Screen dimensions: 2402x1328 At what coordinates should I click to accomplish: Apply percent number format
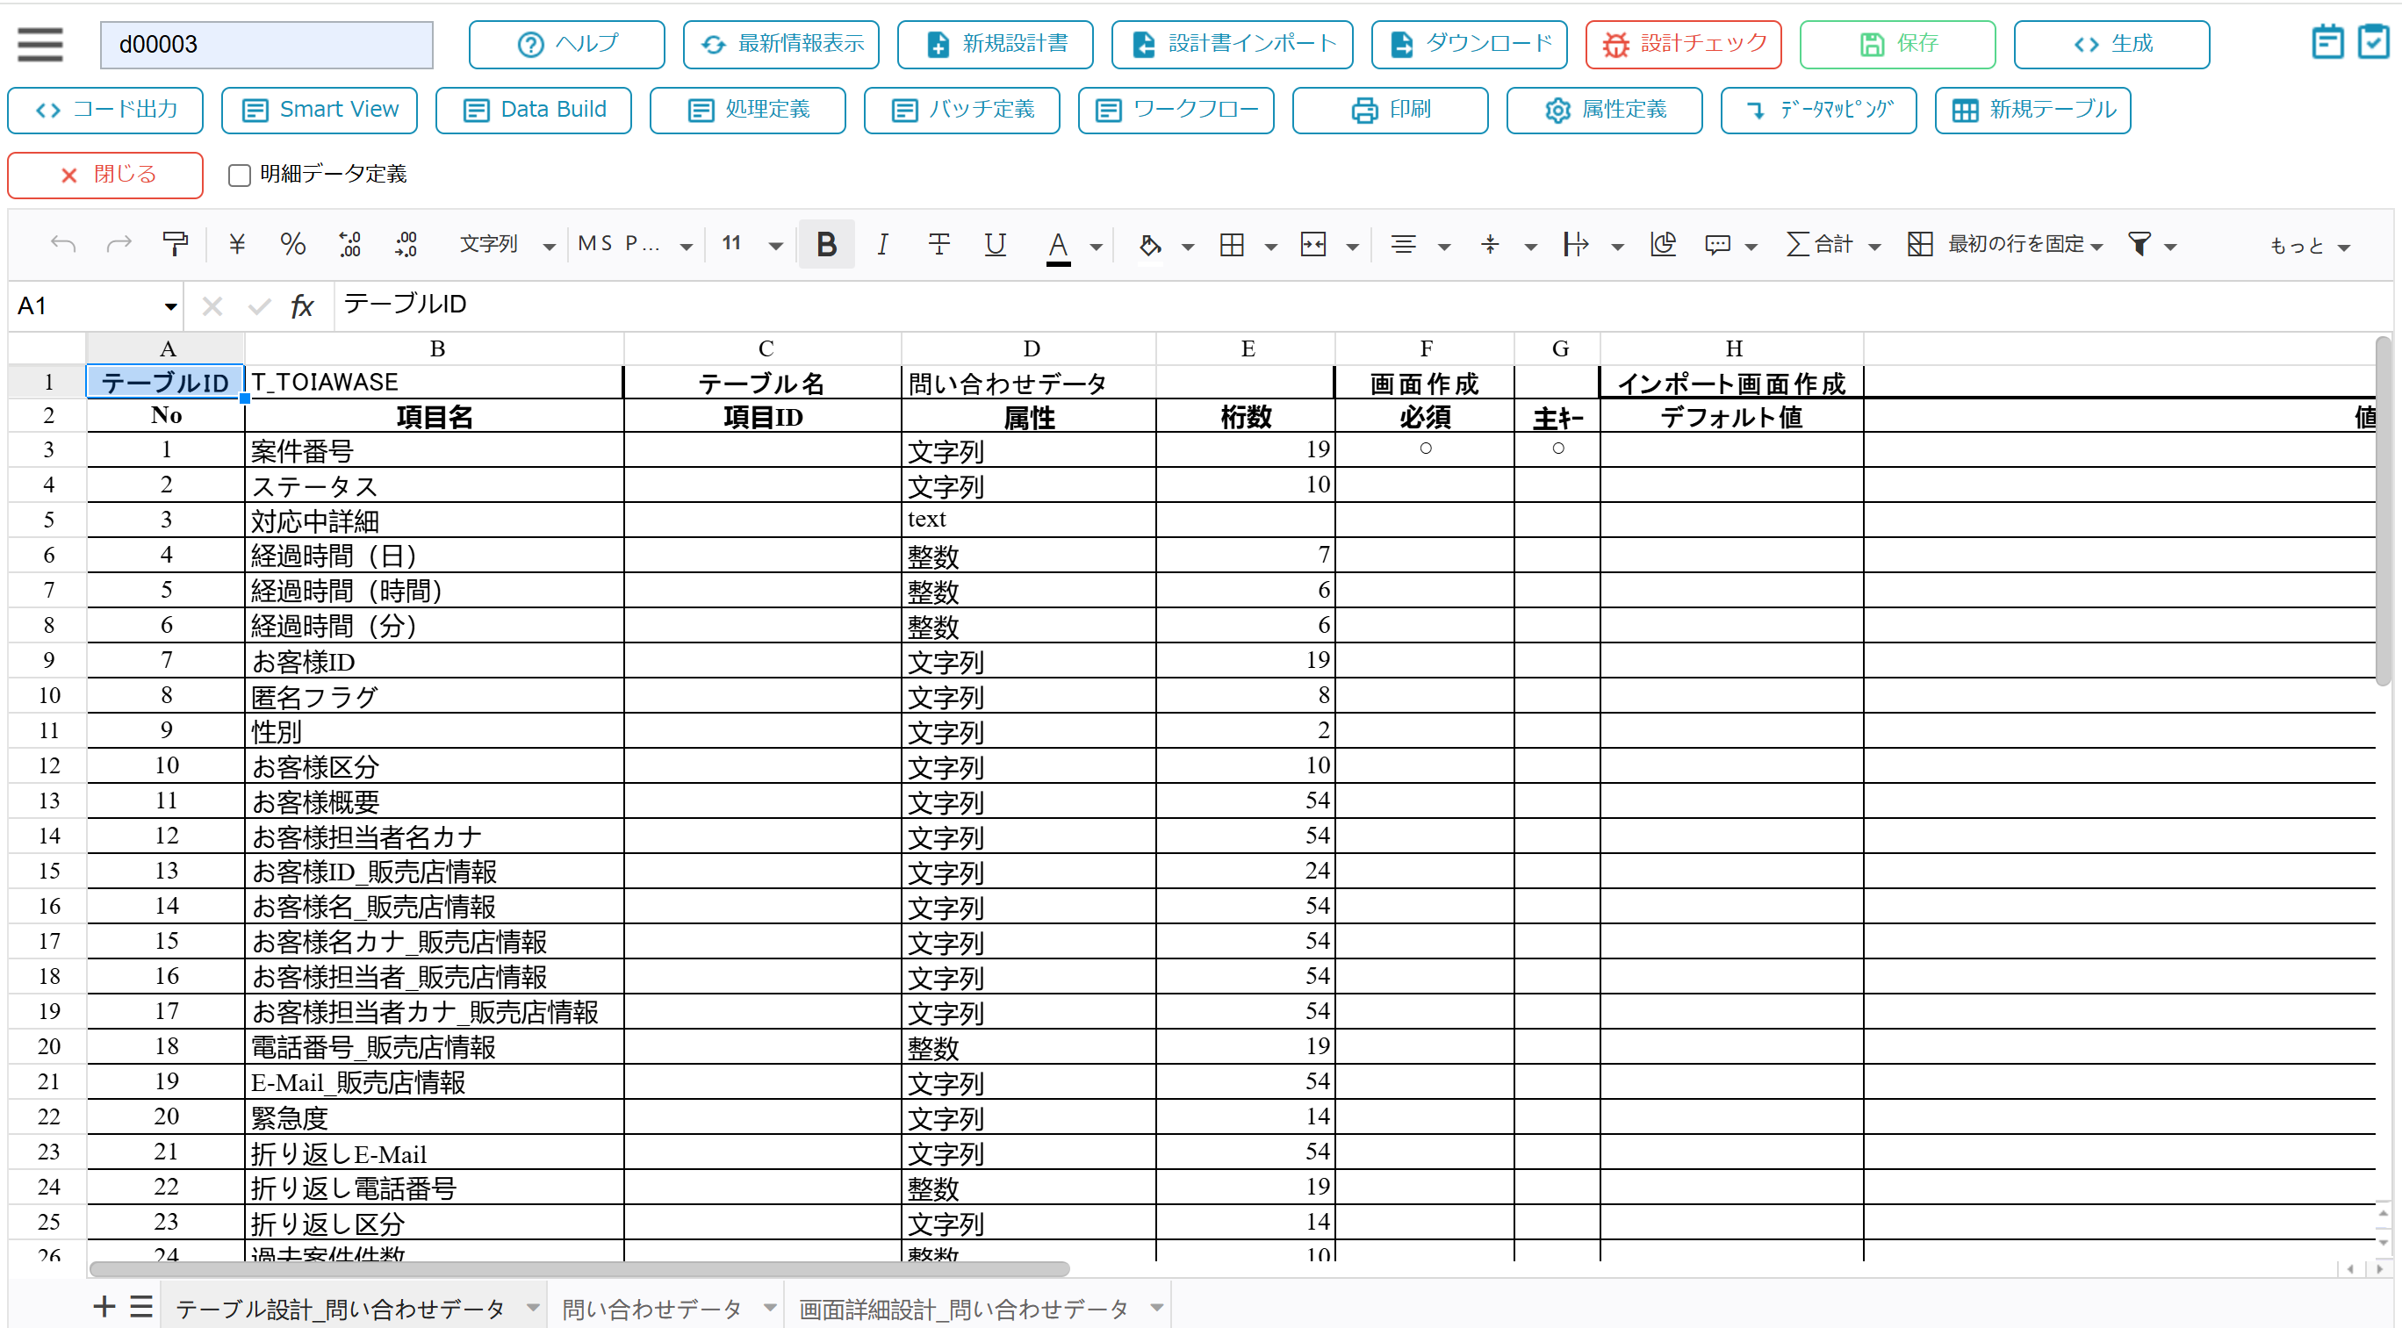coord(293,244)
